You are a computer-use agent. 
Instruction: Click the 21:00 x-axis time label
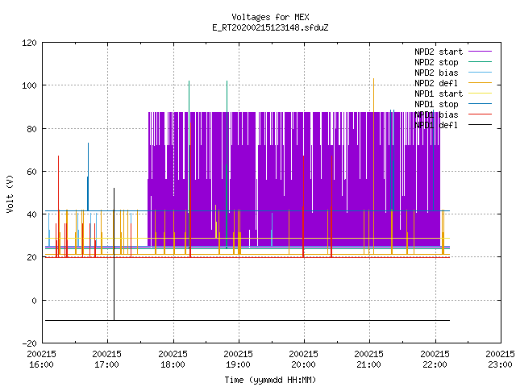[368, 364]
